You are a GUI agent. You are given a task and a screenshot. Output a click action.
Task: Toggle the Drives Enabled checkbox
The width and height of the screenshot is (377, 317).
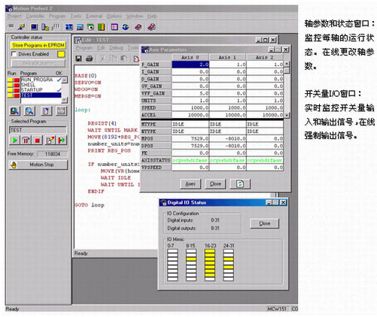click(x=14, y=54)
